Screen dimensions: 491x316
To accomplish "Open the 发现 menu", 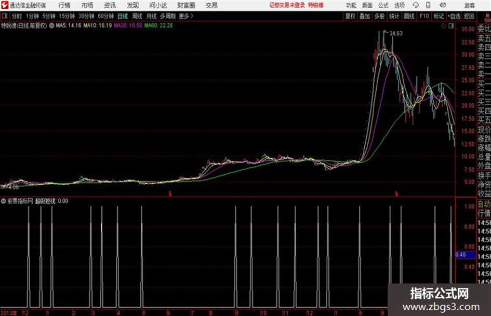I will point(133,5).
